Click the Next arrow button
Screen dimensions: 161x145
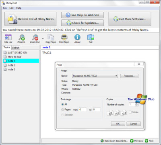[x=149, y=141]
